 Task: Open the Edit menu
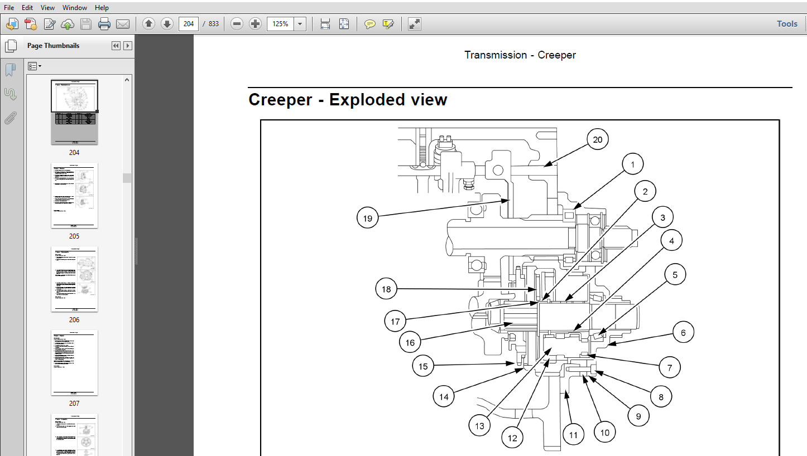pyautogui.click(x=28, y=8)
